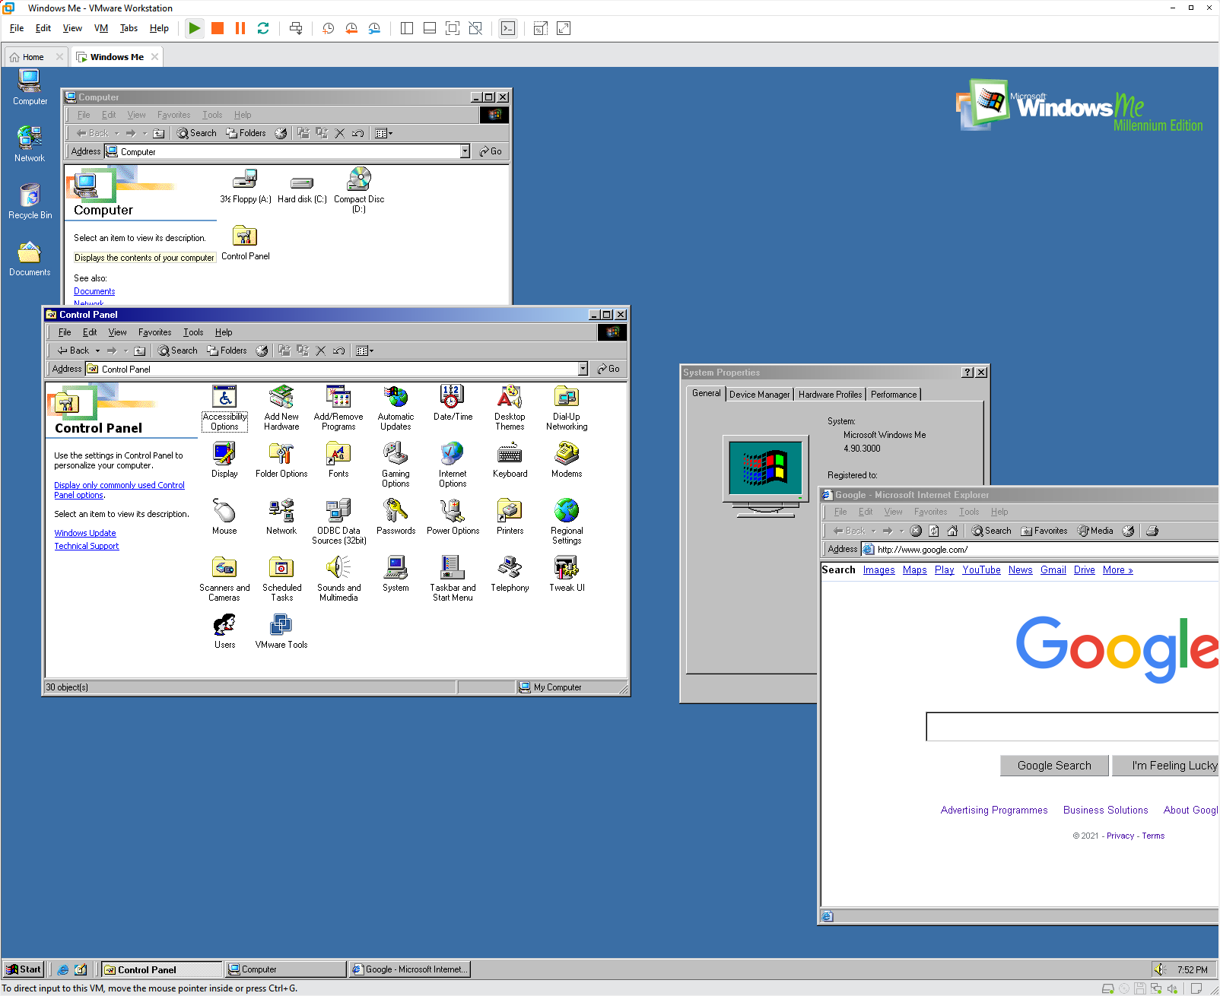The image size is (1220, 996).
Task: Open Recycle Bin desktop icon
Action: tap(30, 201)
